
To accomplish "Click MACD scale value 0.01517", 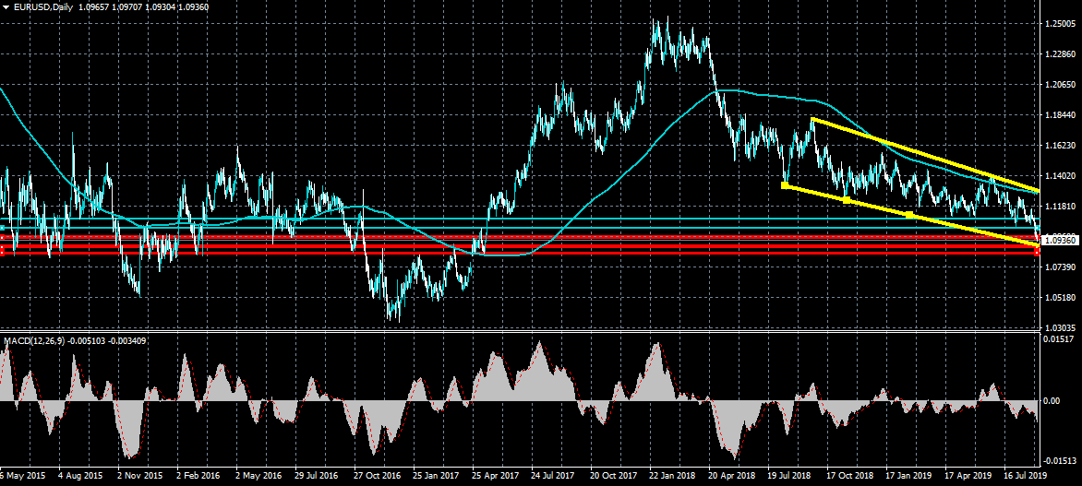I will click(x=1059, y=339).
